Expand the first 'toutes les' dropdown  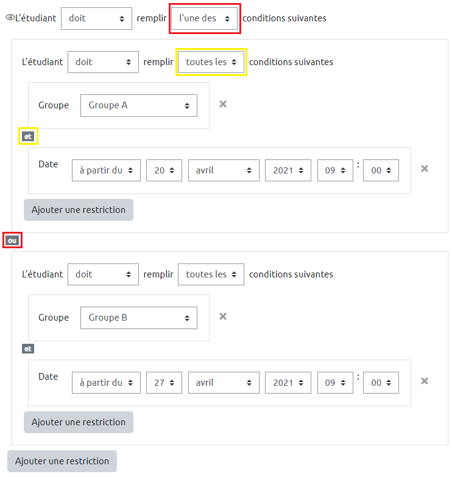pyautogui.click(x=211, y=62)
